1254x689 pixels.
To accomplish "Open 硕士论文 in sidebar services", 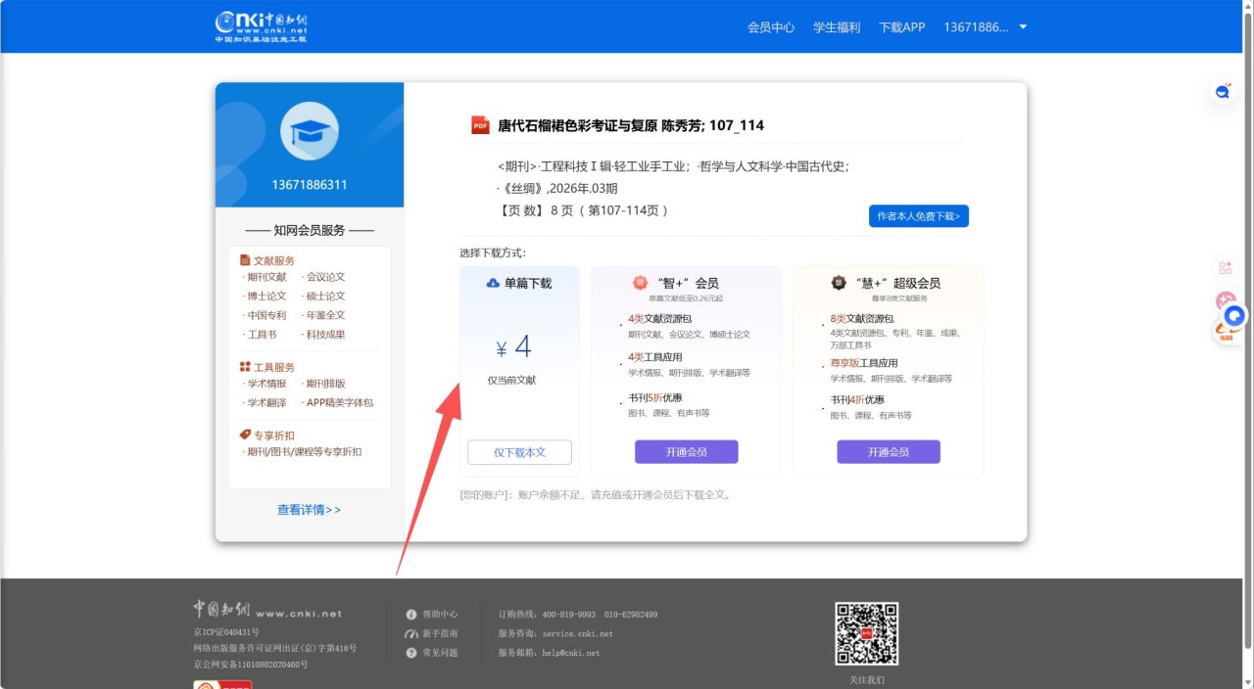I will pos(325,296).
